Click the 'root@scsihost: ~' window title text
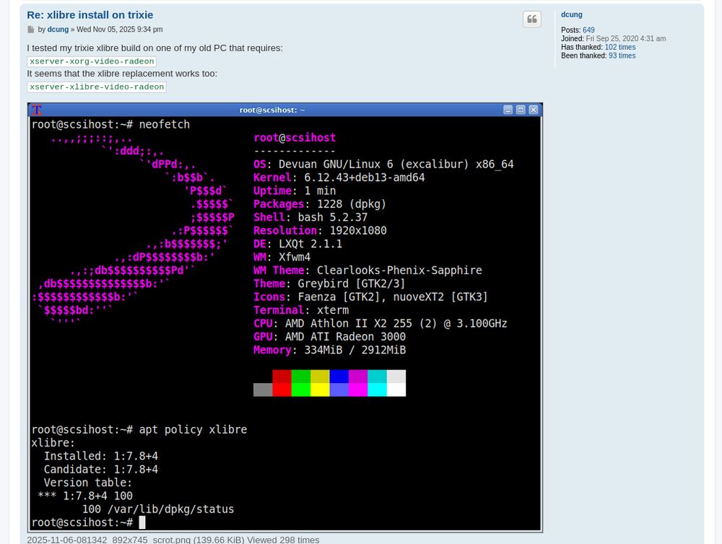The height and width of the screenshot is (544, 722). coord(272,110)
